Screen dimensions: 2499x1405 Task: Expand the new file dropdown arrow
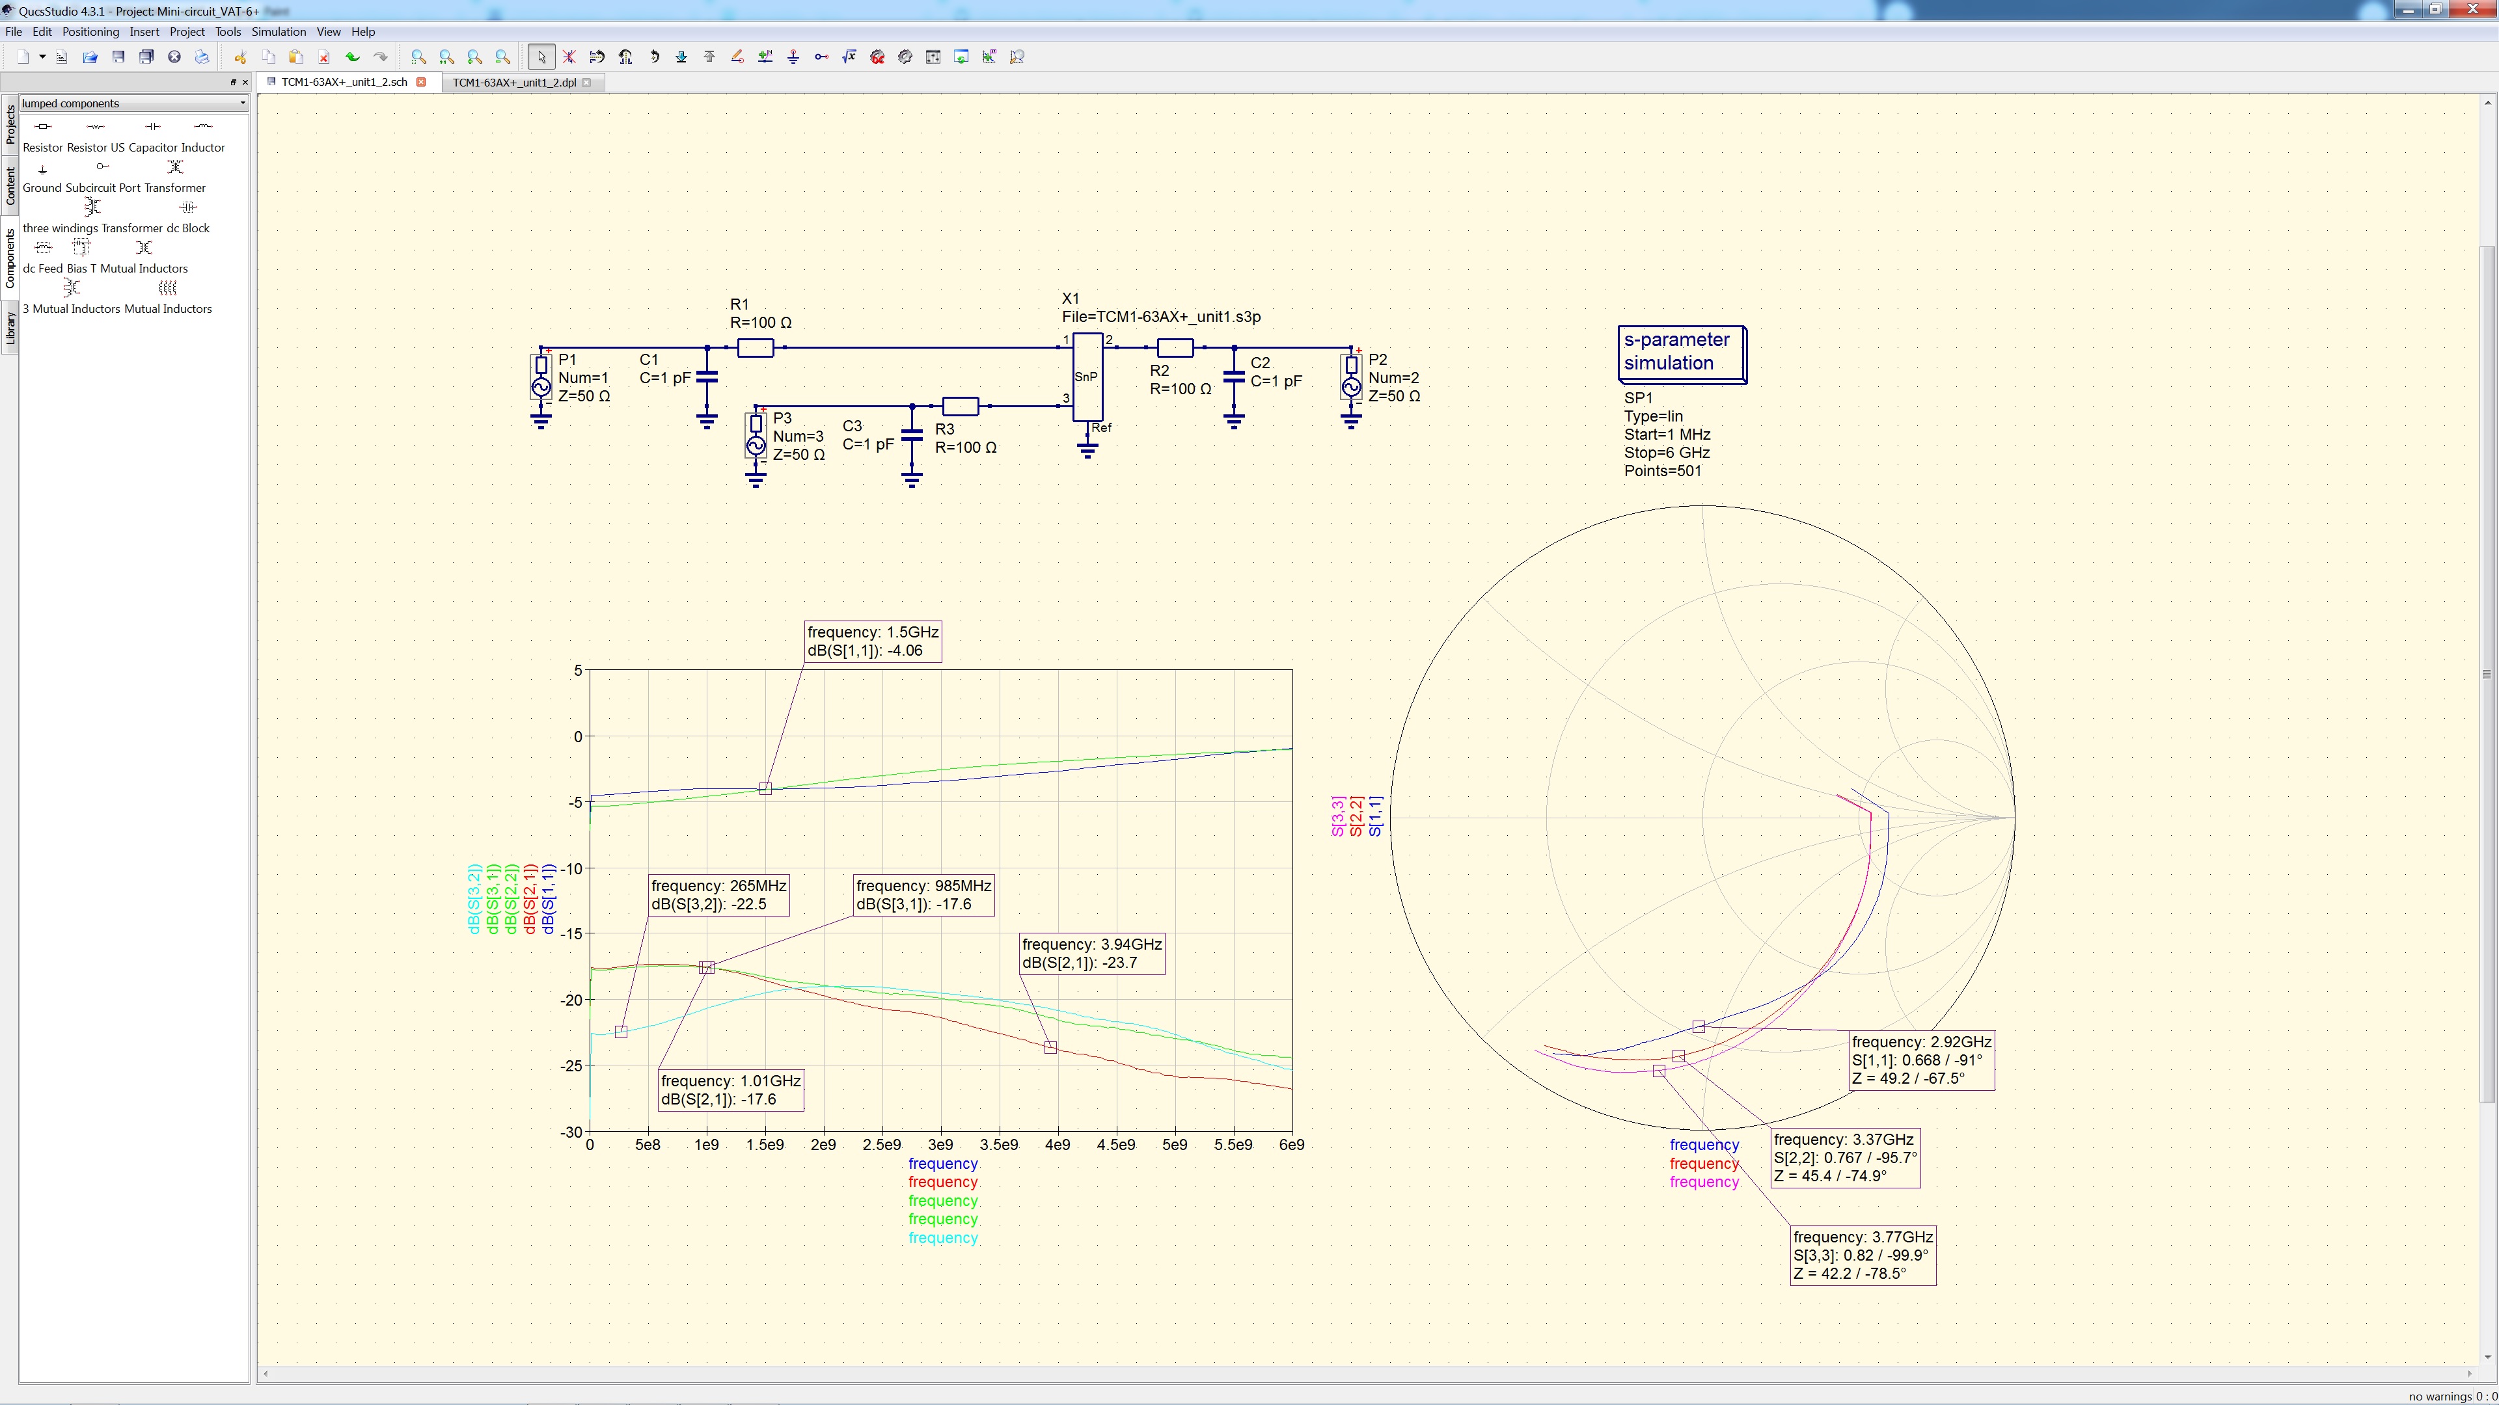43,57
